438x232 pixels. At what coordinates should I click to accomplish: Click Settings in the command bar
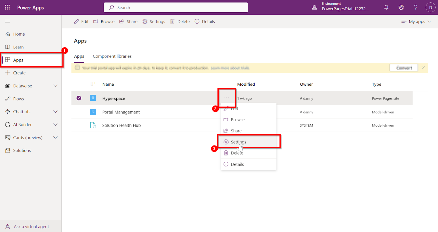click(154, 21)
